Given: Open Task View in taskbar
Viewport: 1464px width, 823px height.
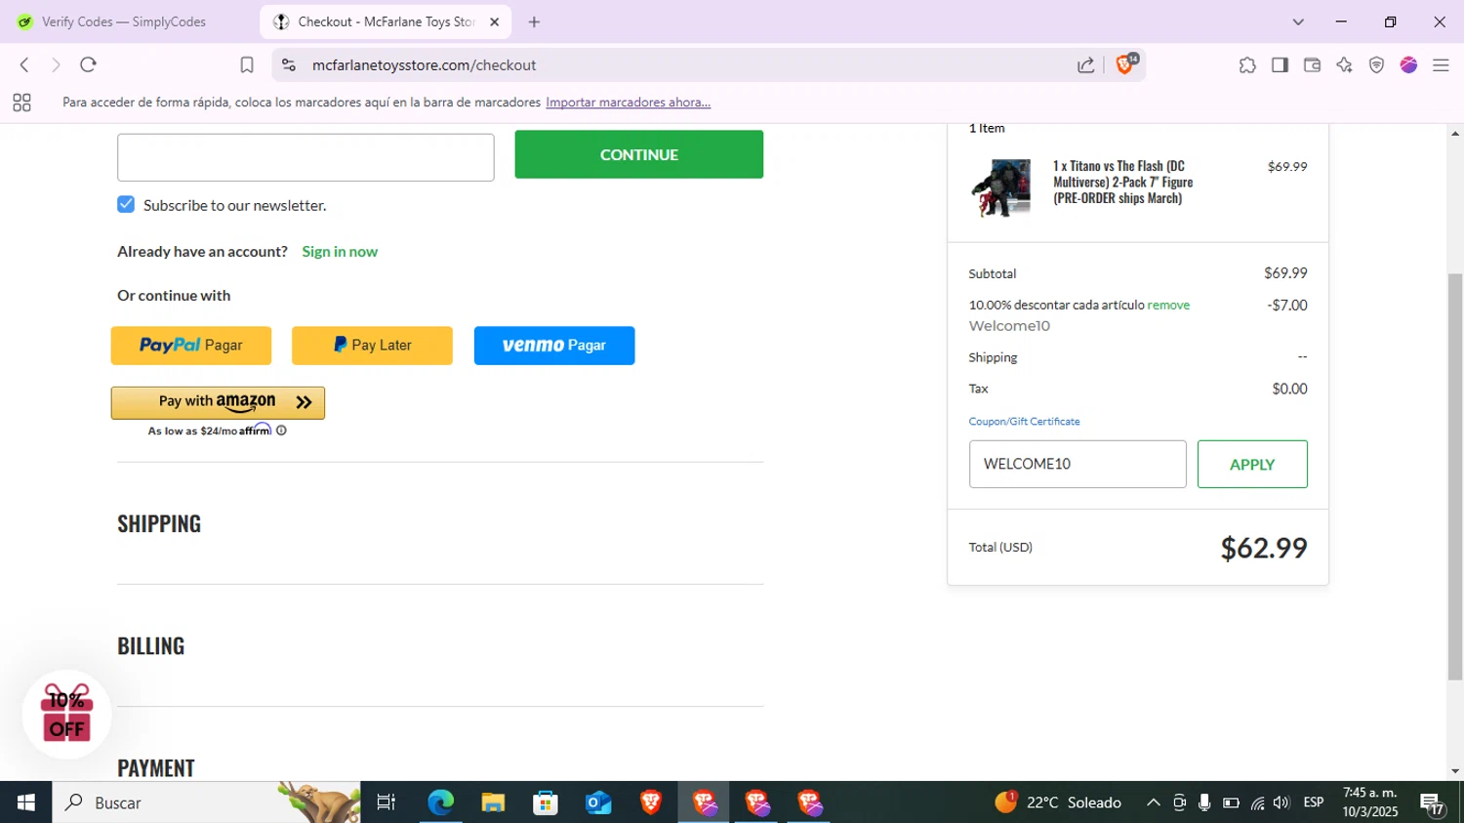Looking at the screenshot, I should pyautogui.click(x=386, y=802).
